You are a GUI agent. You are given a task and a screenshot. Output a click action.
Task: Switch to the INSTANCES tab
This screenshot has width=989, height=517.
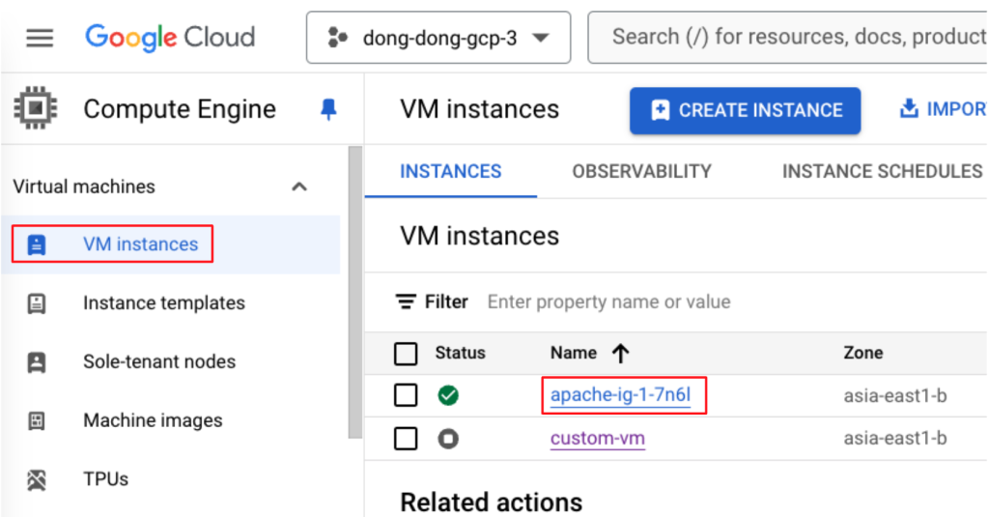[x=450, y=171]
